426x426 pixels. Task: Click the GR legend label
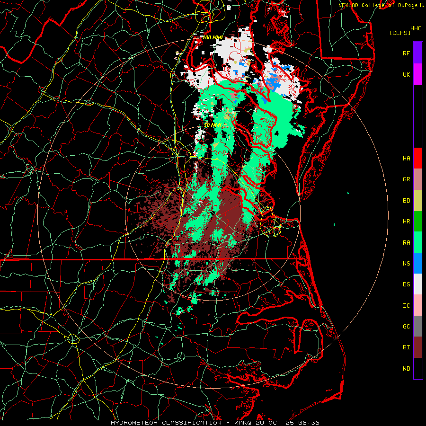pos(406,179)
